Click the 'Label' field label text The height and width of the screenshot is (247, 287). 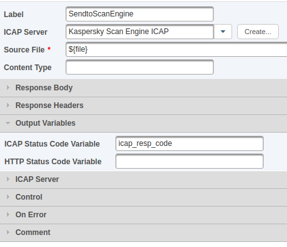(13, 15)
